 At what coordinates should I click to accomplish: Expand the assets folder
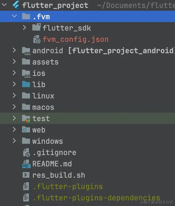tap(14, 61)
